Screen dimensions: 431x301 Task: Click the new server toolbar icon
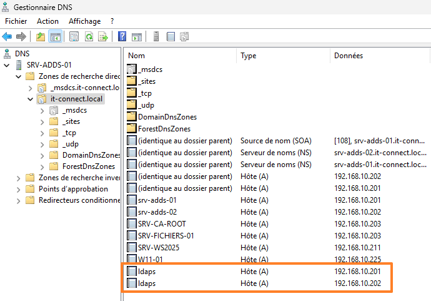pyautogui.click(x=156, y=36)
